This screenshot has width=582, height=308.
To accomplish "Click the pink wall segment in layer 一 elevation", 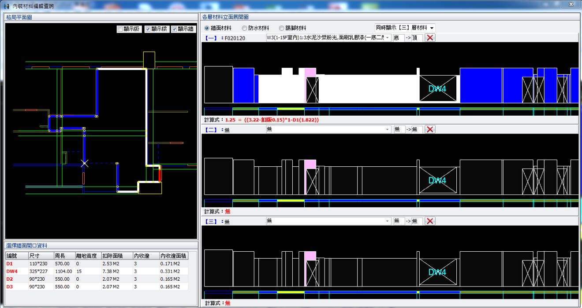I will pyautogui.click(x=310, y=72).
